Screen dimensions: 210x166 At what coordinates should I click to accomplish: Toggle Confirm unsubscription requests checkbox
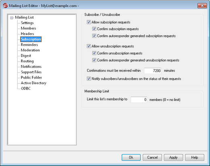pos(94,53)
